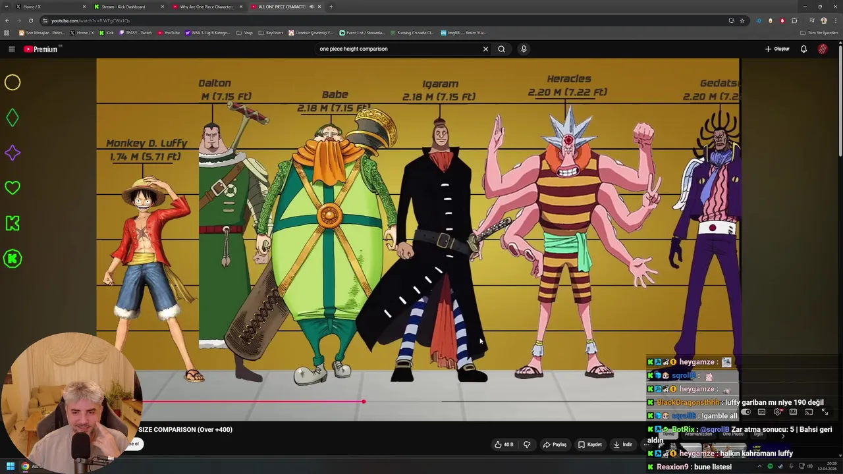Open a new browser tab
The image size is (843, 474).
pyautogui.click(x=331, y=7)
